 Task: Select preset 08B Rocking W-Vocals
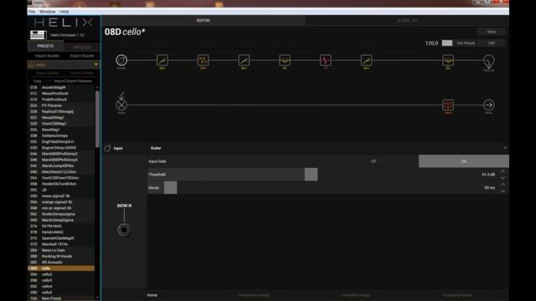tap(61, 257)
